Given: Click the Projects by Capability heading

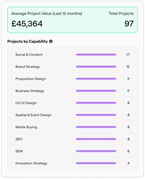Looking at the screenshot, I should tap(27, 41).
